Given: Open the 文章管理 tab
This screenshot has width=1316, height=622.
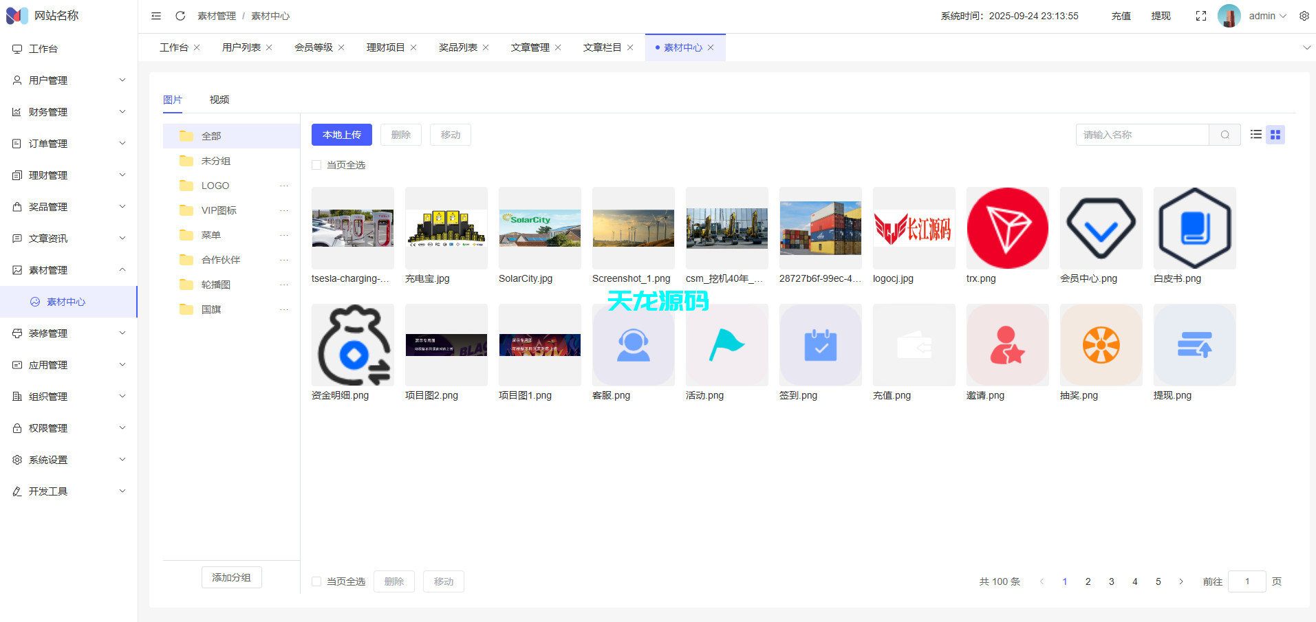Looking at the screenshot, I should coord(530,47).
